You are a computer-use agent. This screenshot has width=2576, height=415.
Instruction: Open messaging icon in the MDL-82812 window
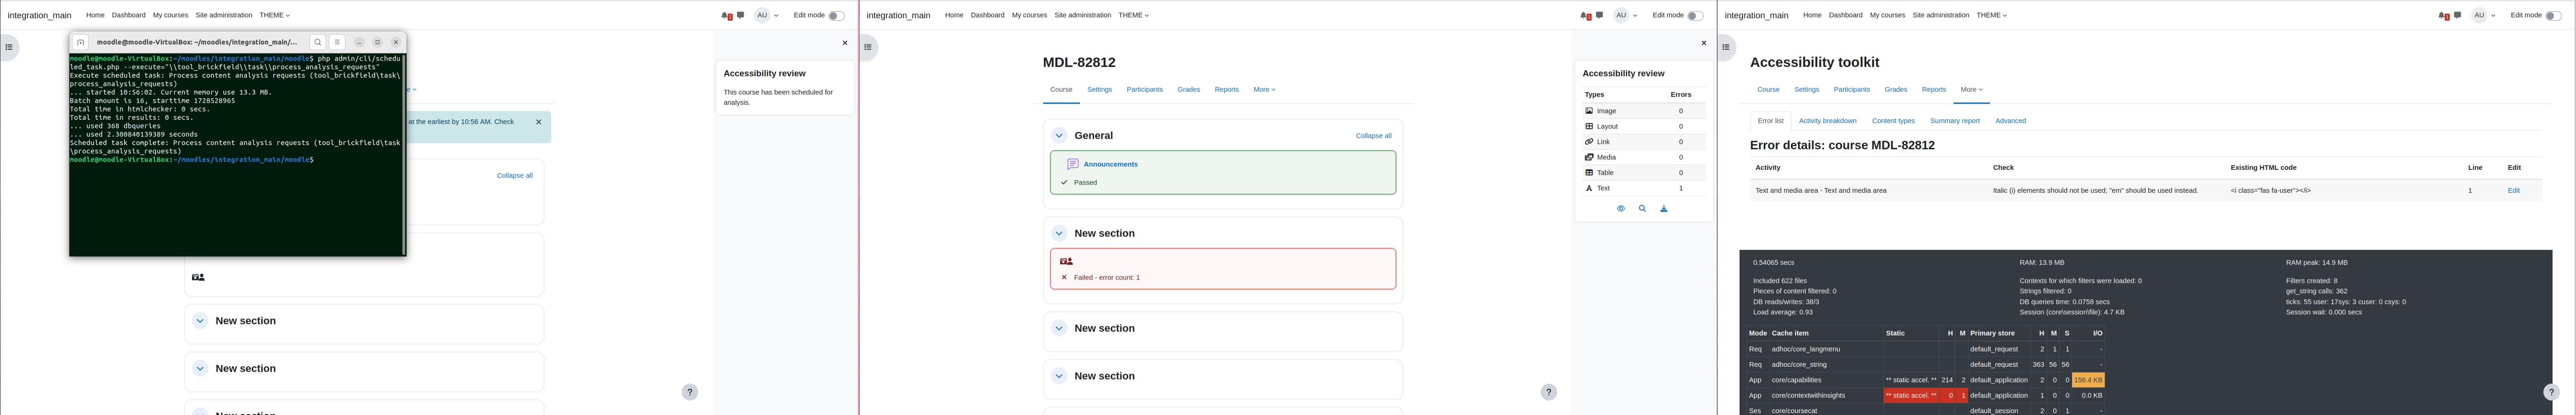(x=1600, y=15)
